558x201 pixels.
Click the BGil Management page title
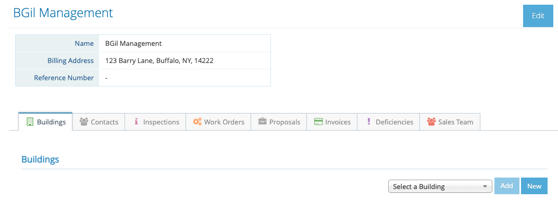(63, 13)
